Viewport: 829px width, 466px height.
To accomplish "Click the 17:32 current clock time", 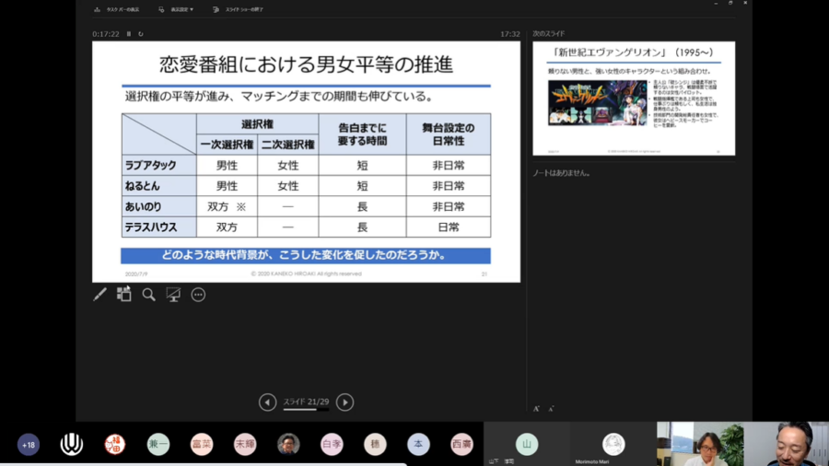I will coord(510,34).
